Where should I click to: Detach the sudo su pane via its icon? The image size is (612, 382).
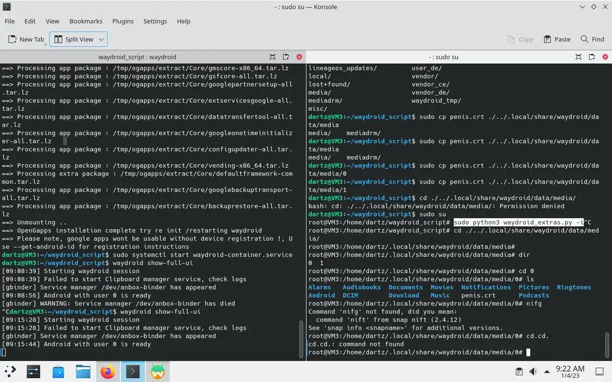click(x=592, y=56)
